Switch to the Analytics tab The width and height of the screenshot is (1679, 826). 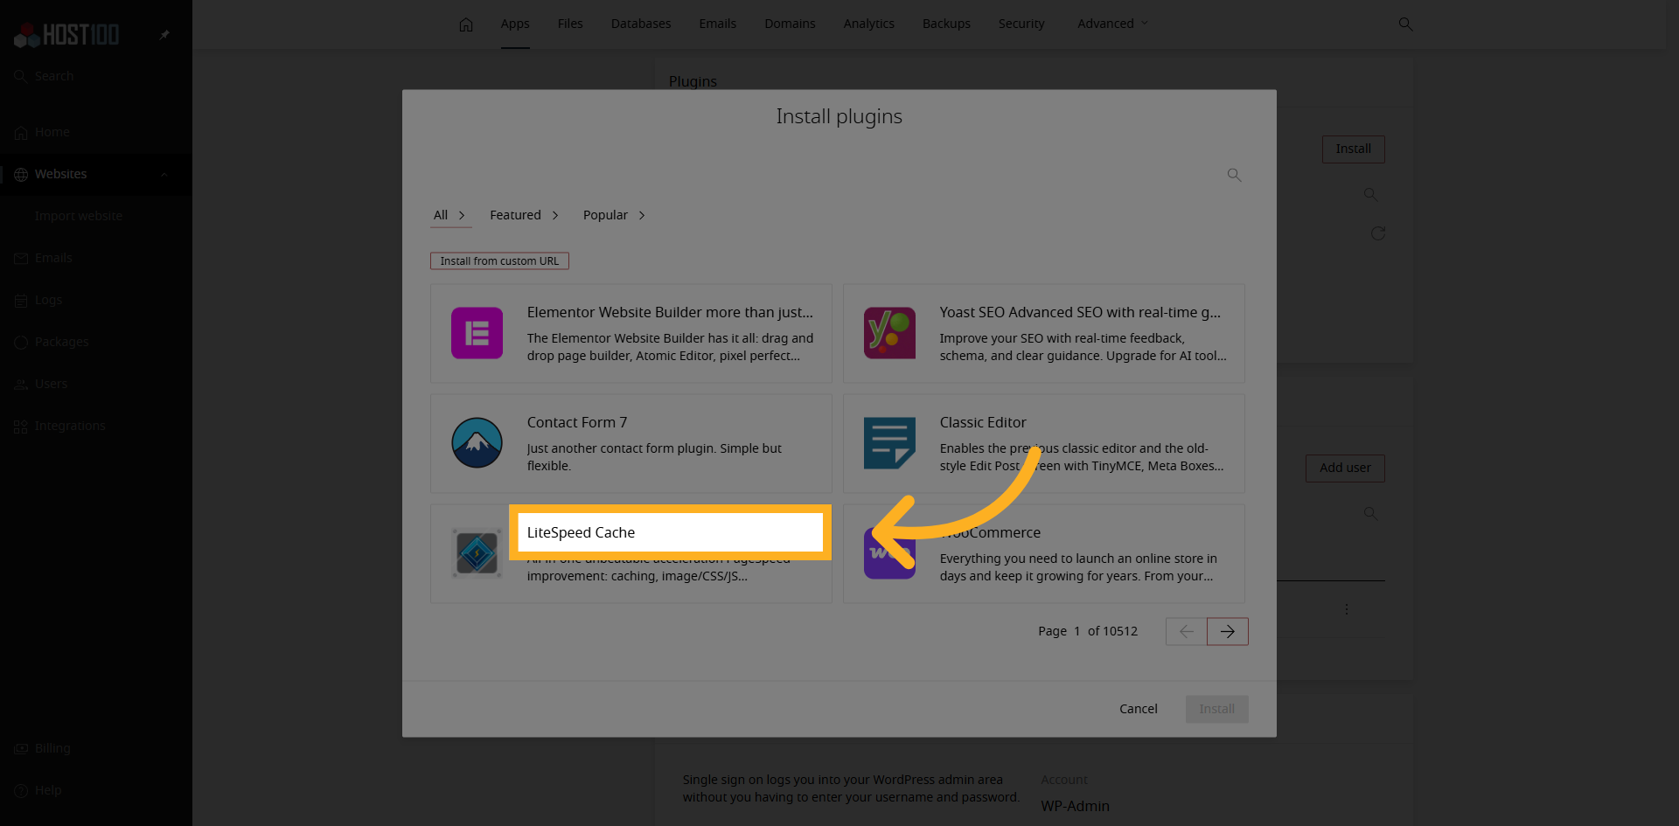coord(868,24)
